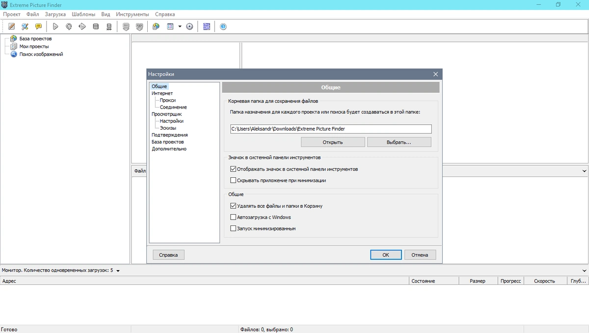Image resolution: width=589 pixels, height=333 pixels.
Task: Click the project properties tools icon
Action: click(x=25, y=27)
